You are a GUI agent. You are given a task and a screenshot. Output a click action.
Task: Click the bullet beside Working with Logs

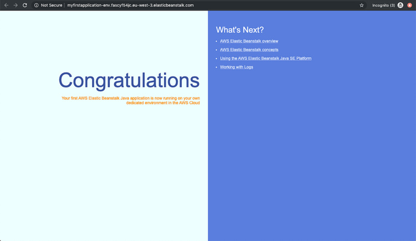click(216, 67)
